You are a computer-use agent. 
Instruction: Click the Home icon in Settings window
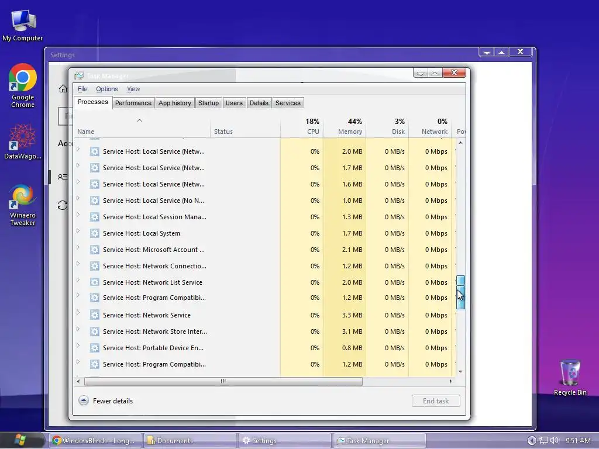63,89
